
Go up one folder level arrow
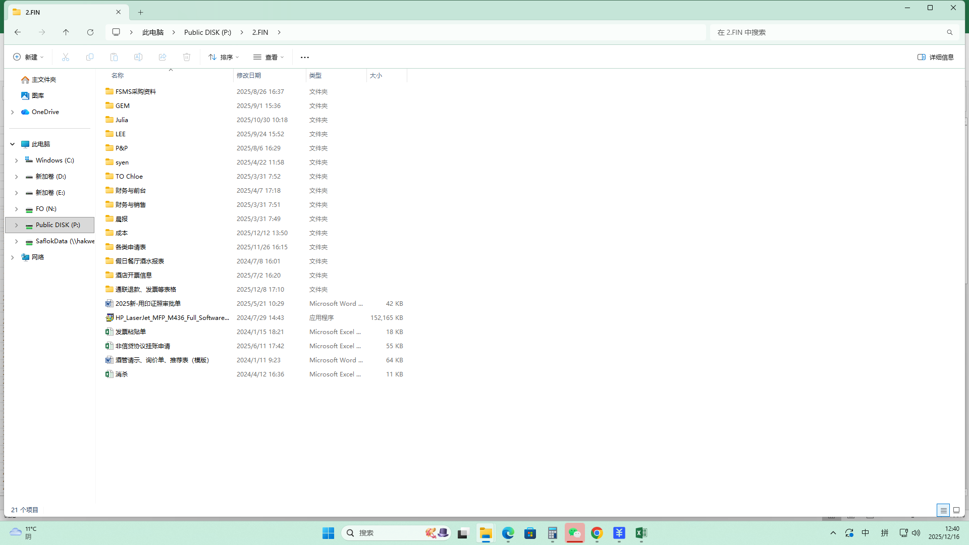coord(66,32)
